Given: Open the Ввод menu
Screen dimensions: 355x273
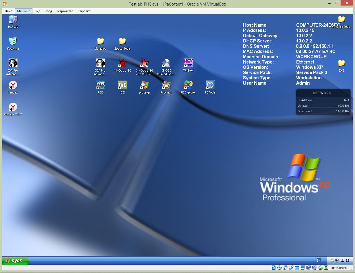Looking at the screenshot, I should pos(48,11).
